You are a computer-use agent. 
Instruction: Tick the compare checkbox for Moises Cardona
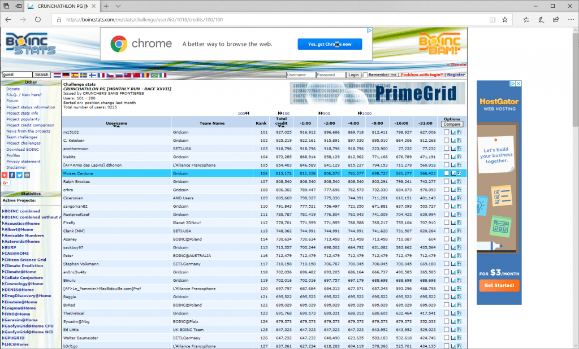[447, 173]
